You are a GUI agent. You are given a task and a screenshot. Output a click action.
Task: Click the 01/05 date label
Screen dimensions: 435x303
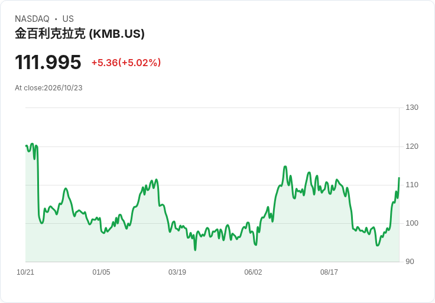(101, 272)
